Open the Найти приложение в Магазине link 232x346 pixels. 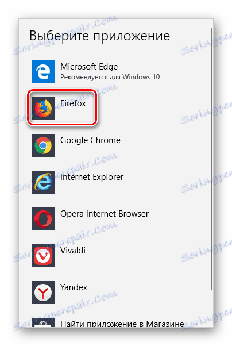122,324
